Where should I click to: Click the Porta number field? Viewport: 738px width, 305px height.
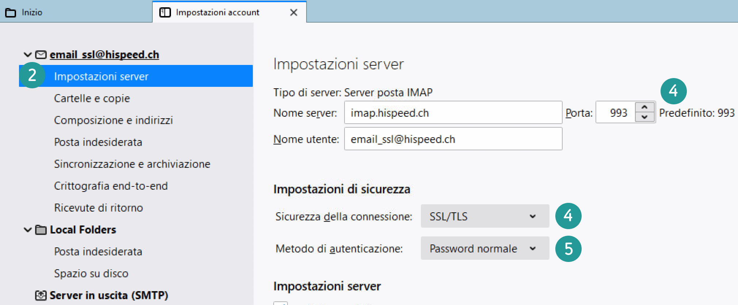tap(616, 113)
